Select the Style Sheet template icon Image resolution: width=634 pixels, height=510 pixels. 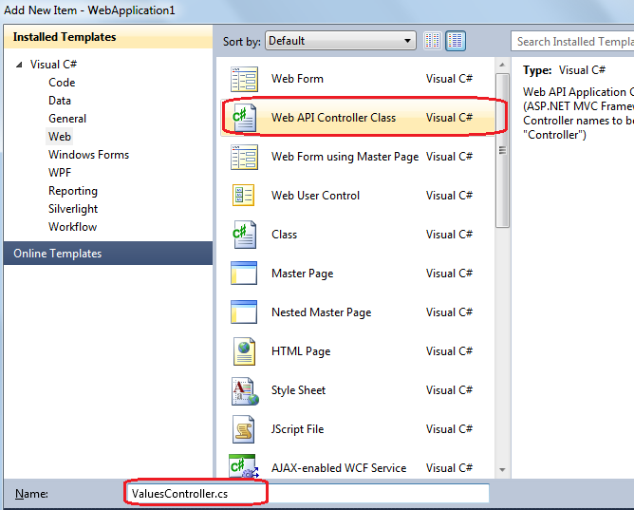(x=244, y=390)
